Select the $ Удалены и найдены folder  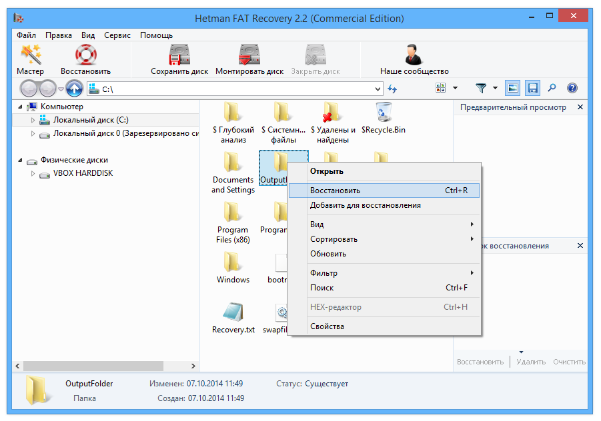click(333, 123)
